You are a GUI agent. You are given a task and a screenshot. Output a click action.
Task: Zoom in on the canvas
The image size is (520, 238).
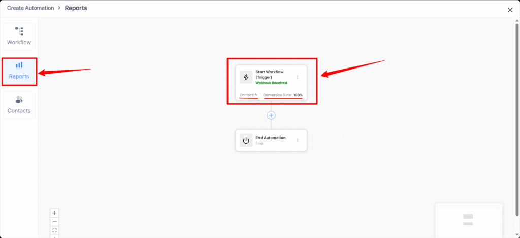point(54,213)
